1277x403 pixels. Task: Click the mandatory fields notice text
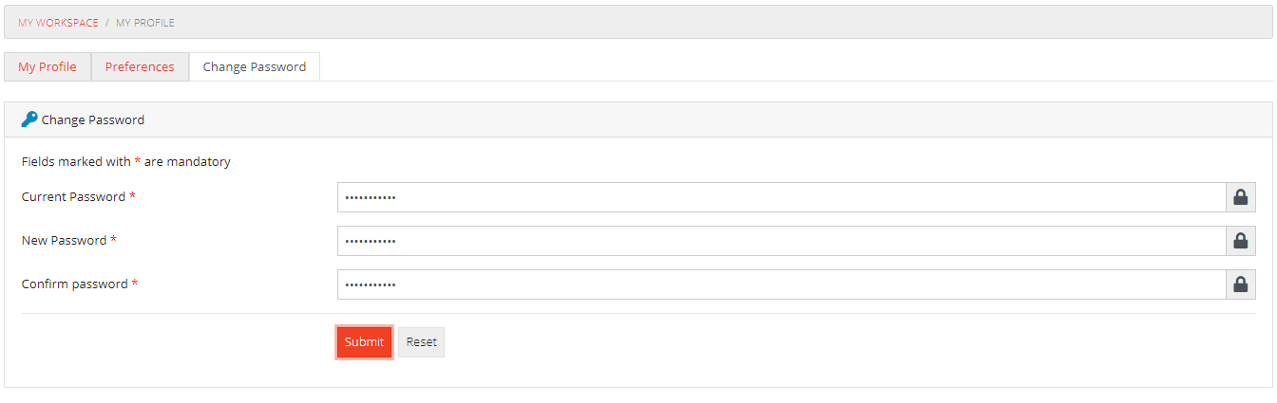(126, 161)
